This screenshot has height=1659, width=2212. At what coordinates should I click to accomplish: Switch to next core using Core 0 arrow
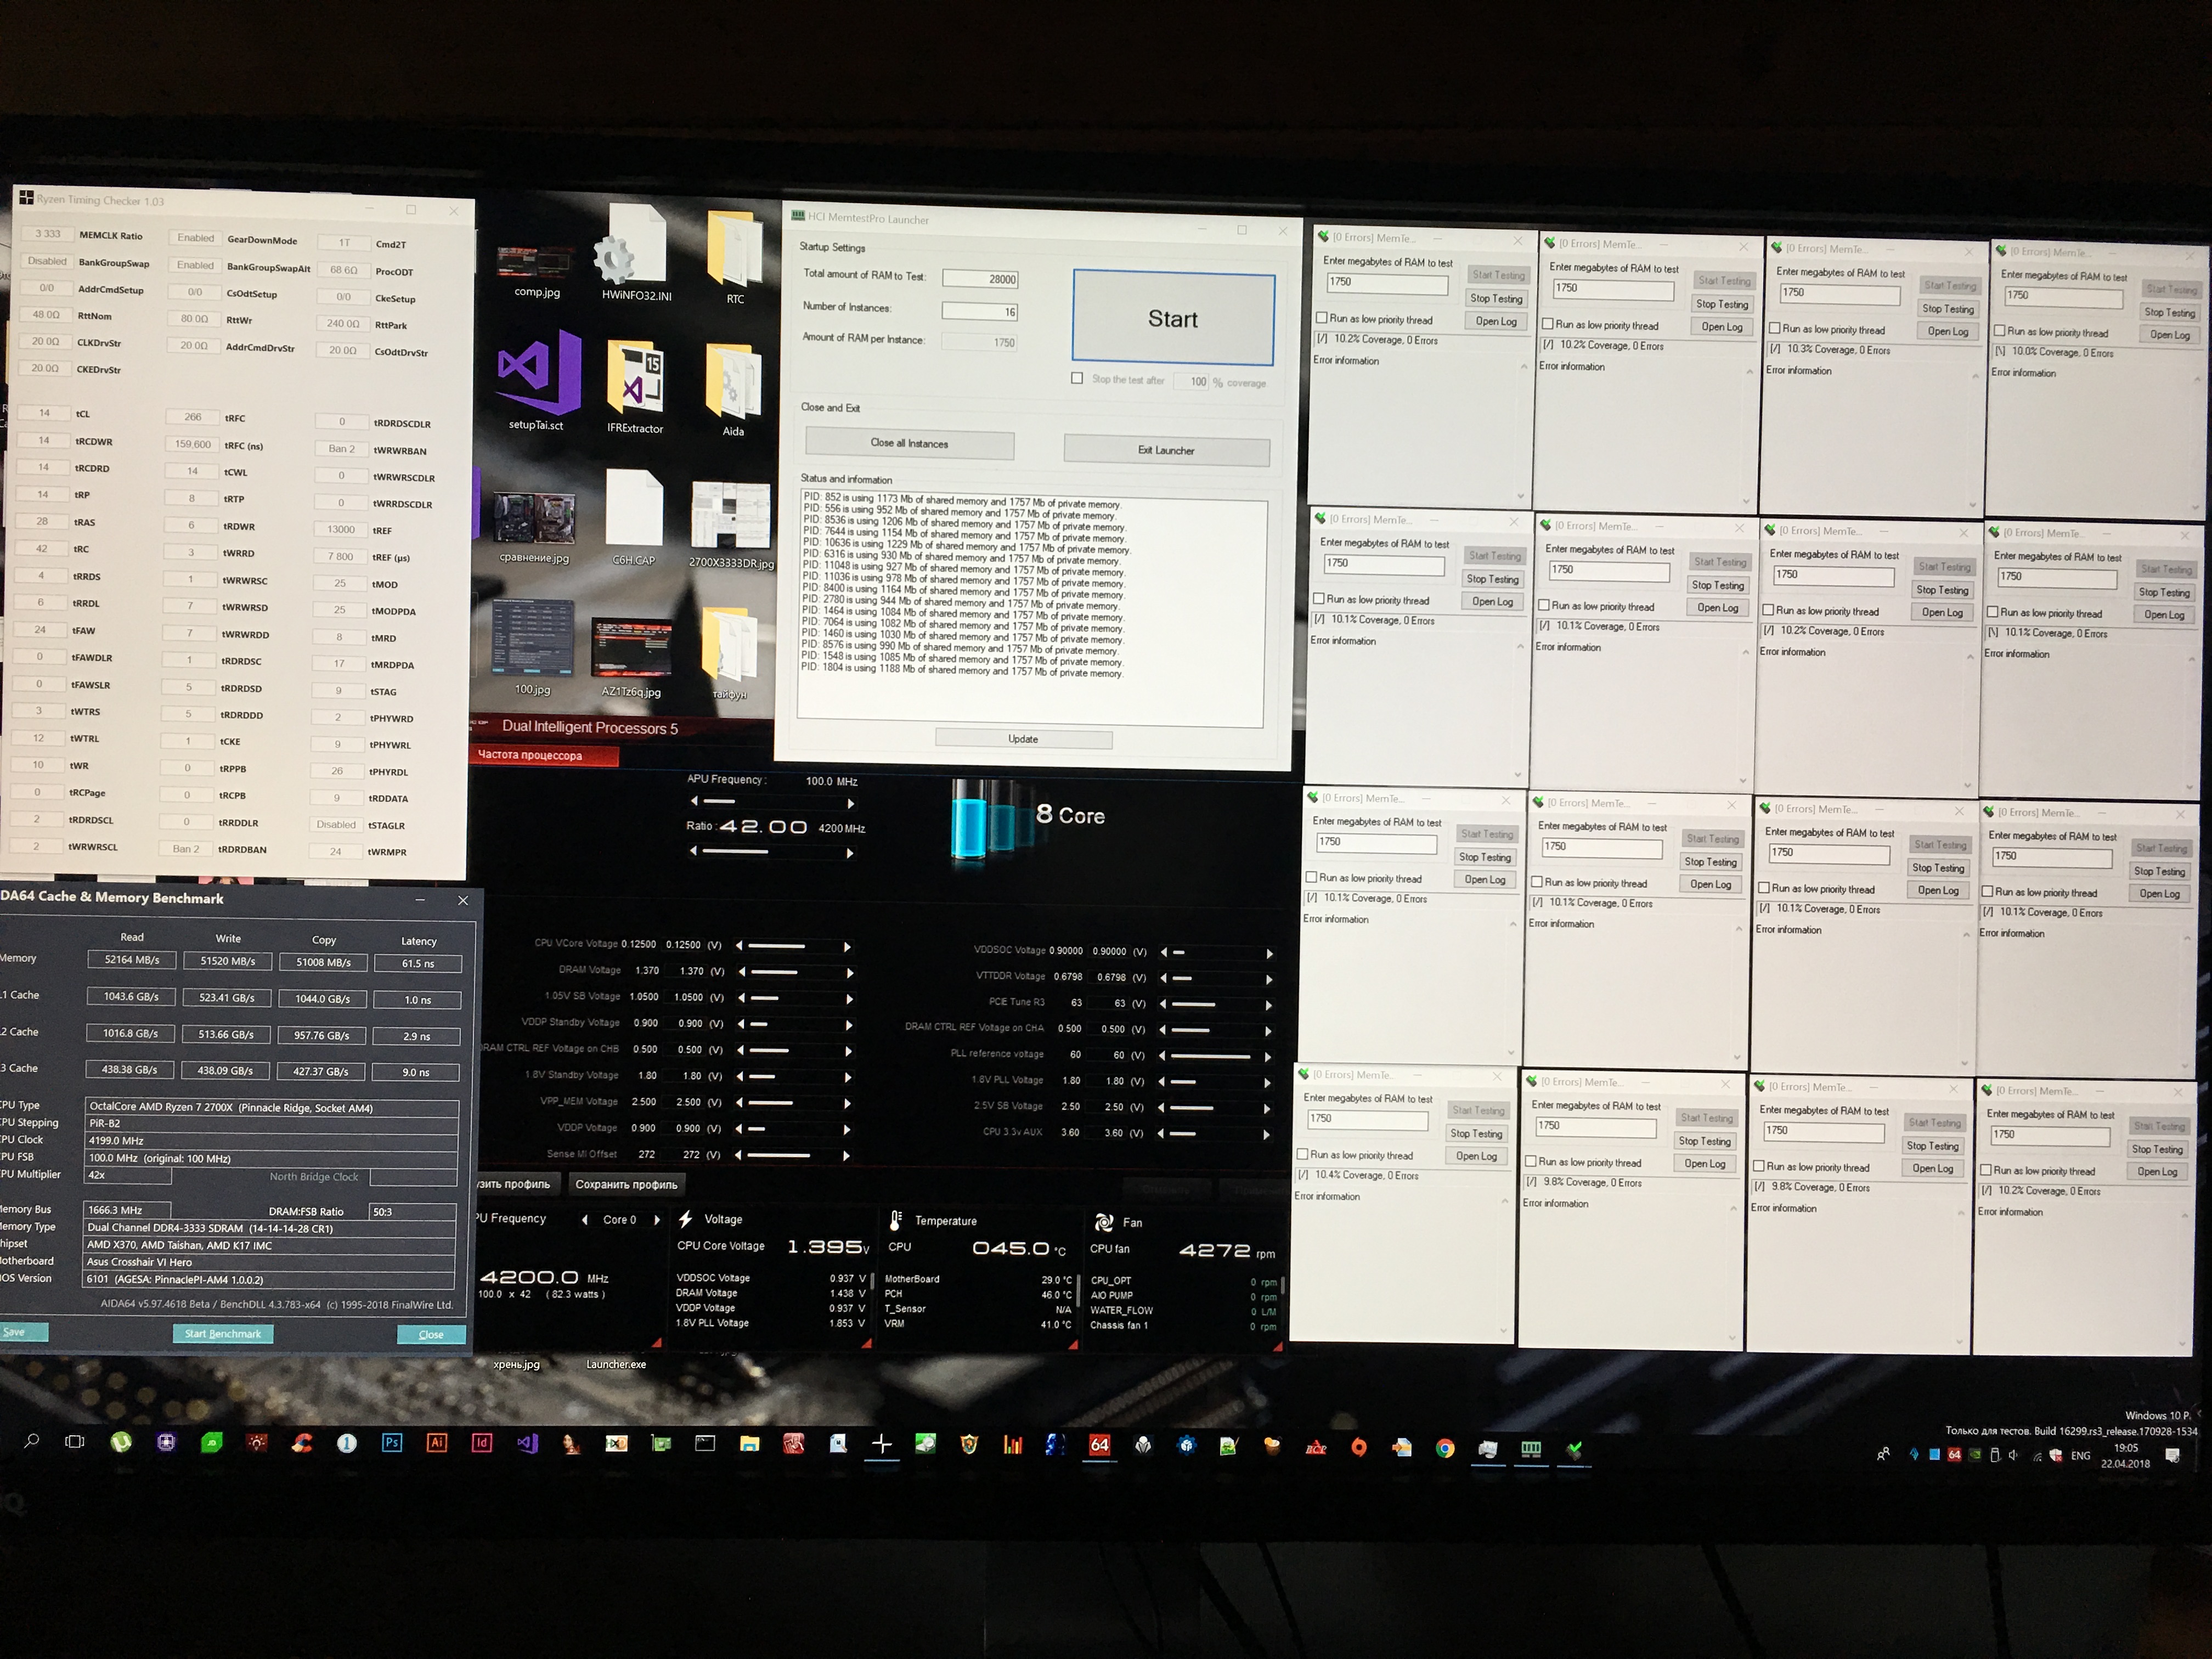point(657,1220)
